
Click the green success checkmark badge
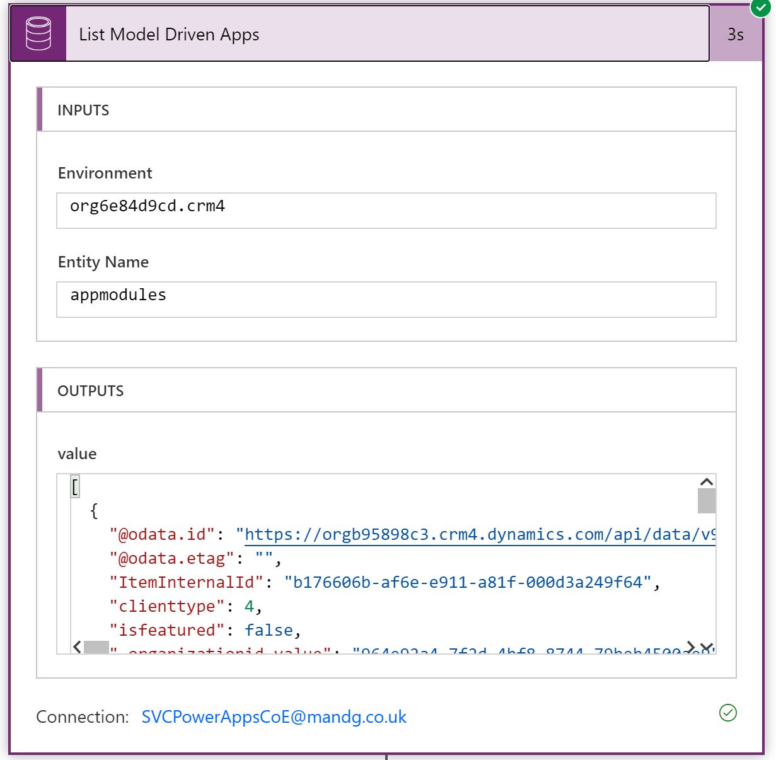760,9
